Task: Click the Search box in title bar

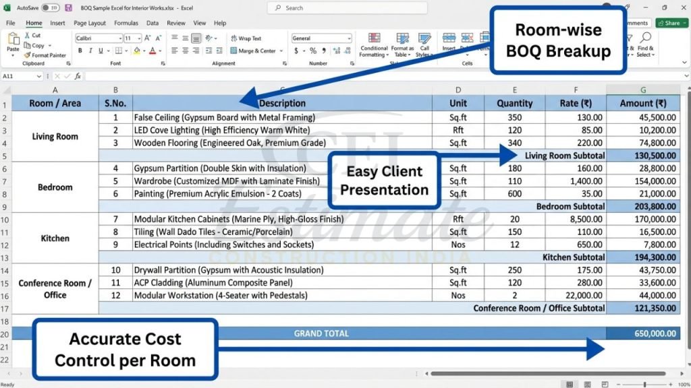Action: [348, 8]
